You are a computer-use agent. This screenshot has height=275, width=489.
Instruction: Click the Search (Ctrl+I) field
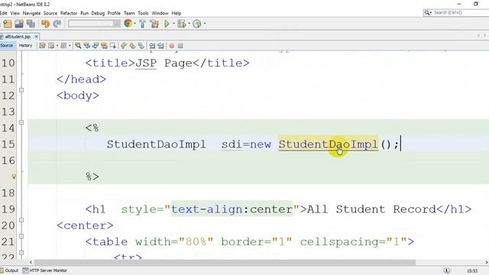point(456,12)
